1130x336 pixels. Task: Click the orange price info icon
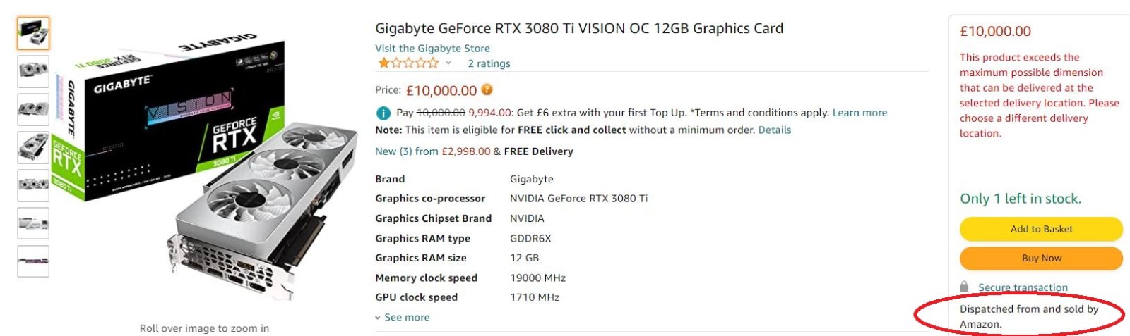pyautogui.click(x=487, y=90)
